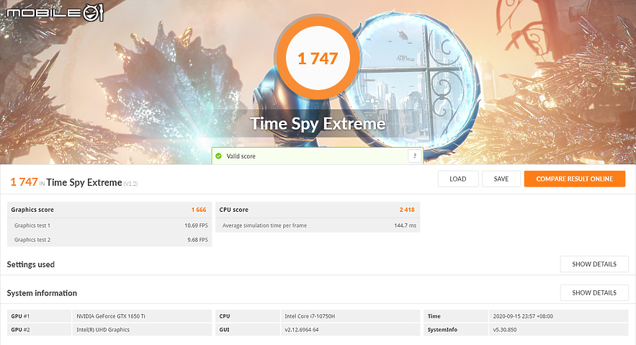Select NVIDIA GeForce GTX 1650 Ti cell
Image resolution: width=636 pixels, height=345 pixels.
142,316
